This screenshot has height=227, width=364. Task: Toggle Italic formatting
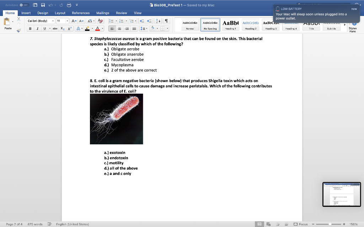[37, 28]
